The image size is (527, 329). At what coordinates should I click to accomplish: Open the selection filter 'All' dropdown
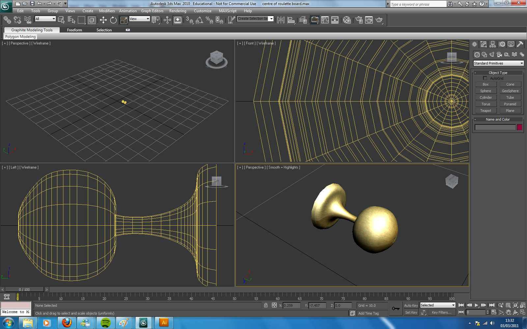coord(45,19)
